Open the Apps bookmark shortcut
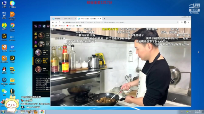 [54, 26]
